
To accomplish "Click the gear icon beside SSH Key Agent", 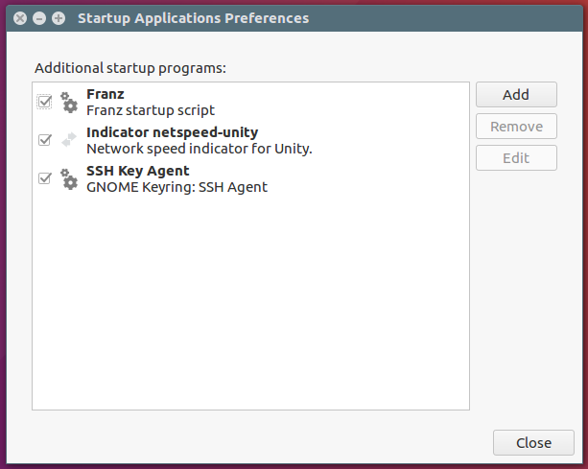I will point(69,178).
